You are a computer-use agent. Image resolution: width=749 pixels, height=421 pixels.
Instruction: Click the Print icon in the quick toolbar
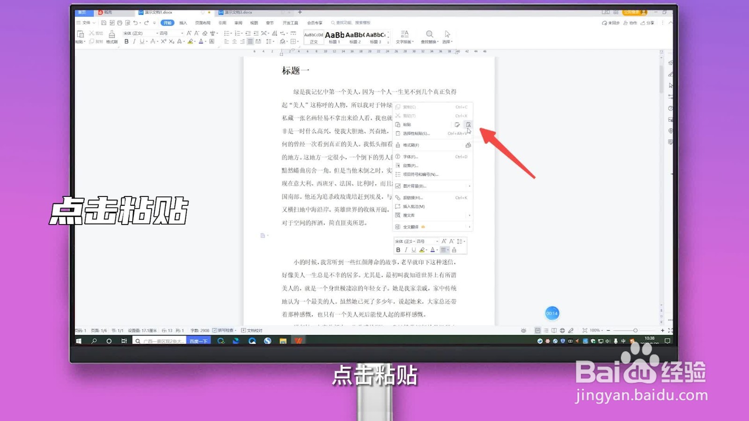click(x=119, y=23)
